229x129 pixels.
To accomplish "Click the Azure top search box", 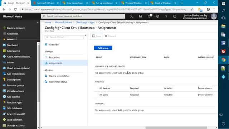I will tap(83, 16).
